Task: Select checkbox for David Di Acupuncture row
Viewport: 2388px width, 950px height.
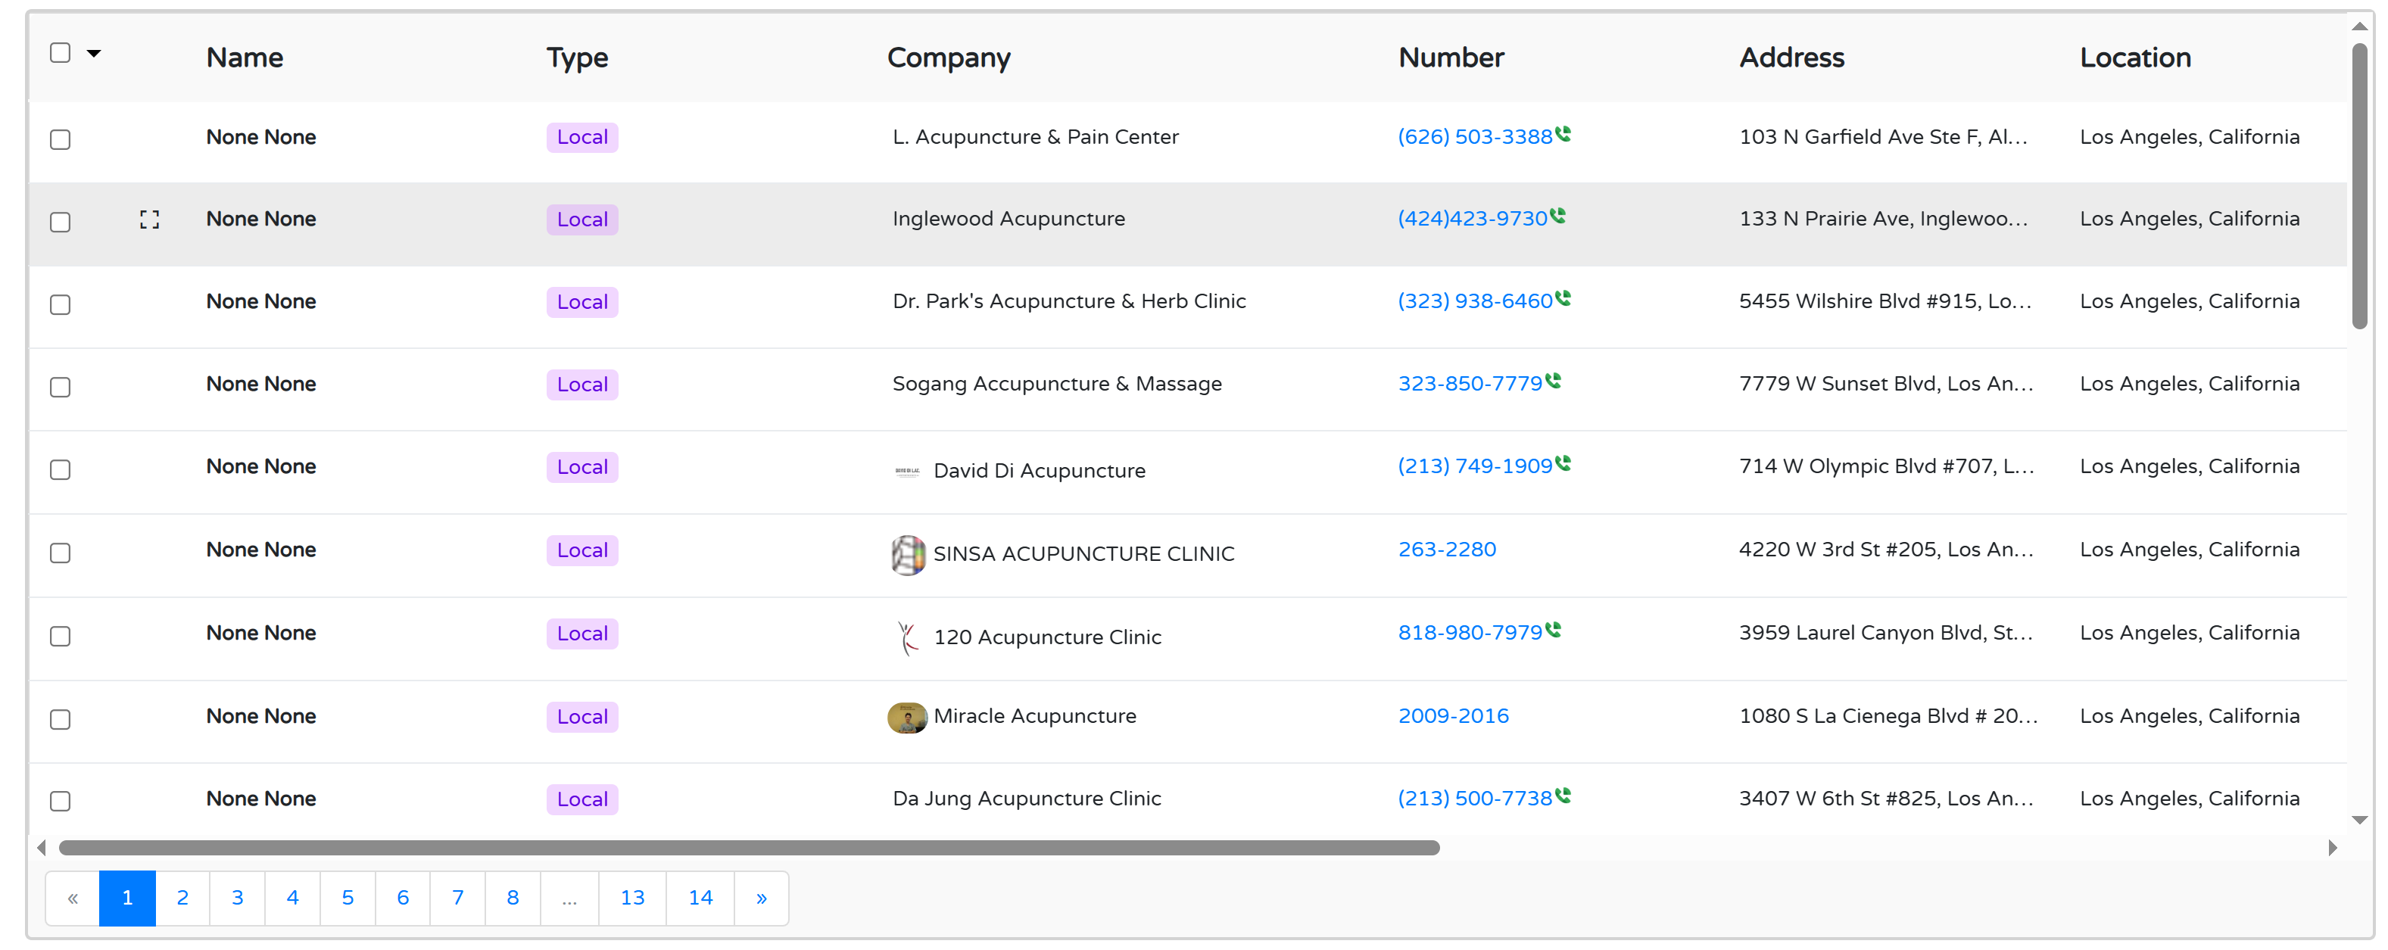Action: coord(61,470)
